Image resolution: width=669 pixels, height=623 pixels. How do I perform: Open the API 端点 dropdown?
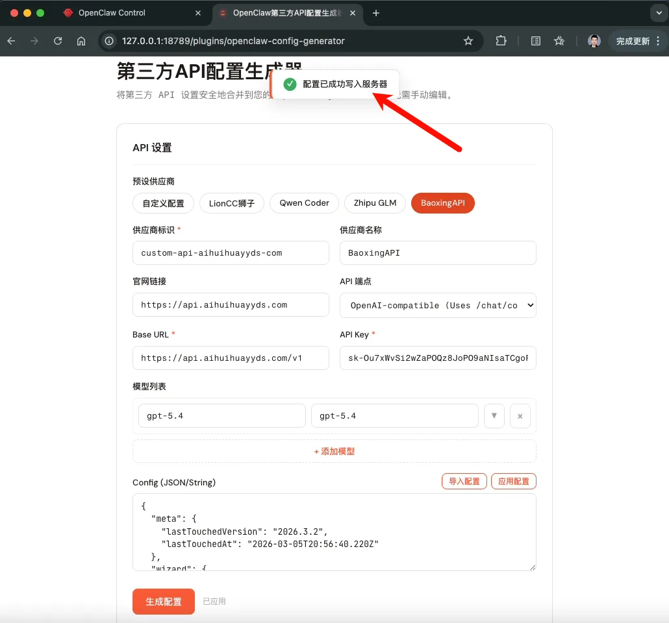click(x=438, y=305)
